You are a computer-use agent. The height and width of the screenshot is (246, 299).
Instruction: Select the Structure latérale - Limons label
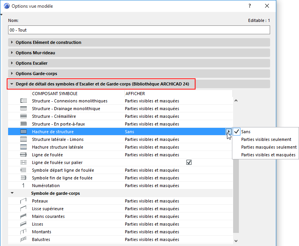[57, 139]
